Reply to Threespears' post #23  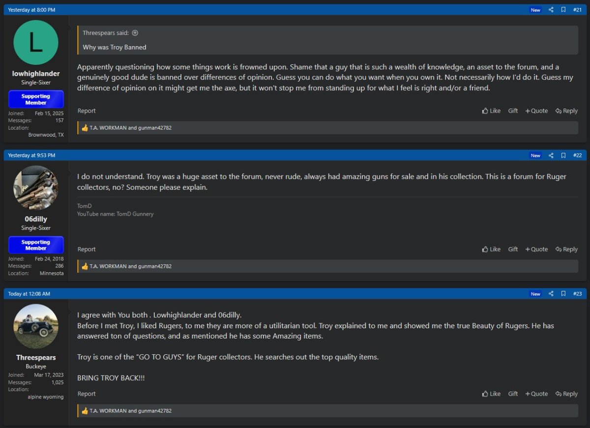(x=566, y=394)
